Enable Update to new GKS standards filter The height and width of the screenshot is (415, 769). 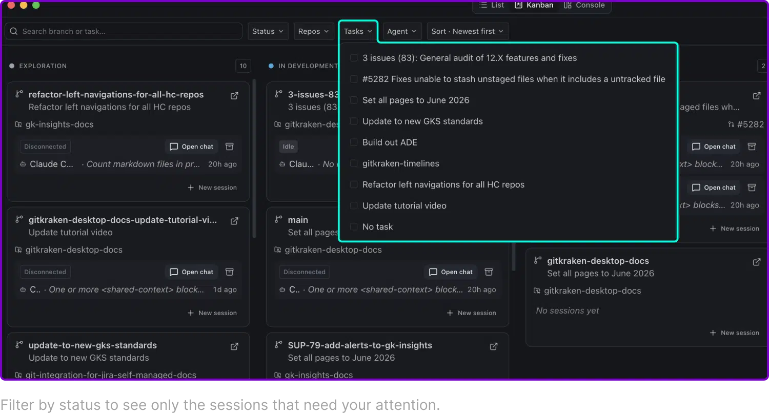354,121
